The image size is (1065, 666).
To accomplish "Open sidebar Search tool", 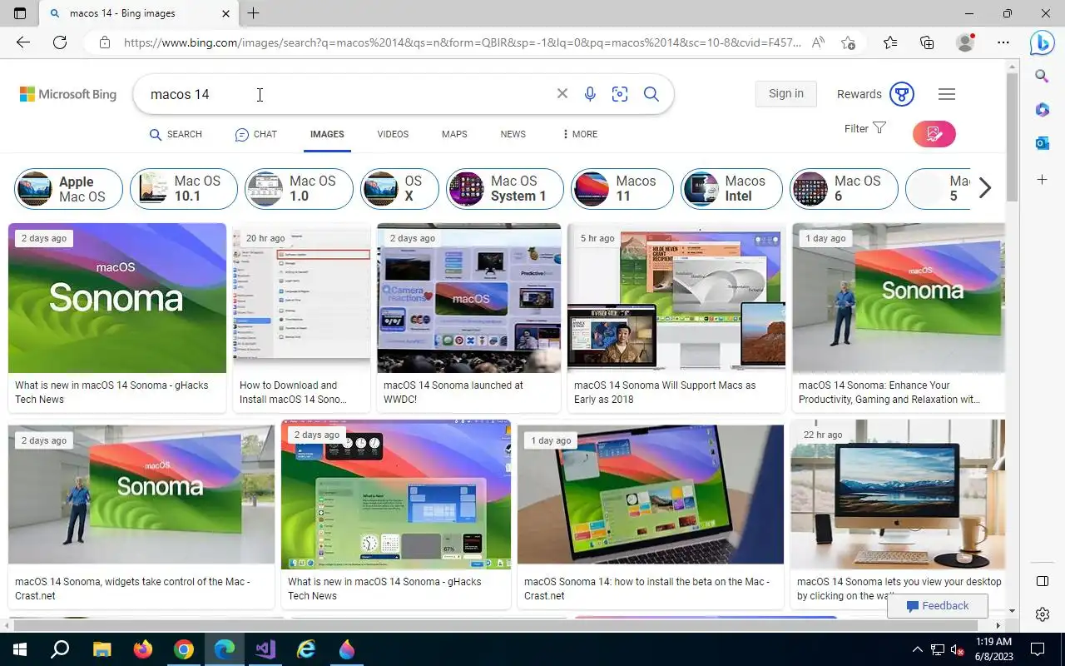I will tap(1042, 77).
